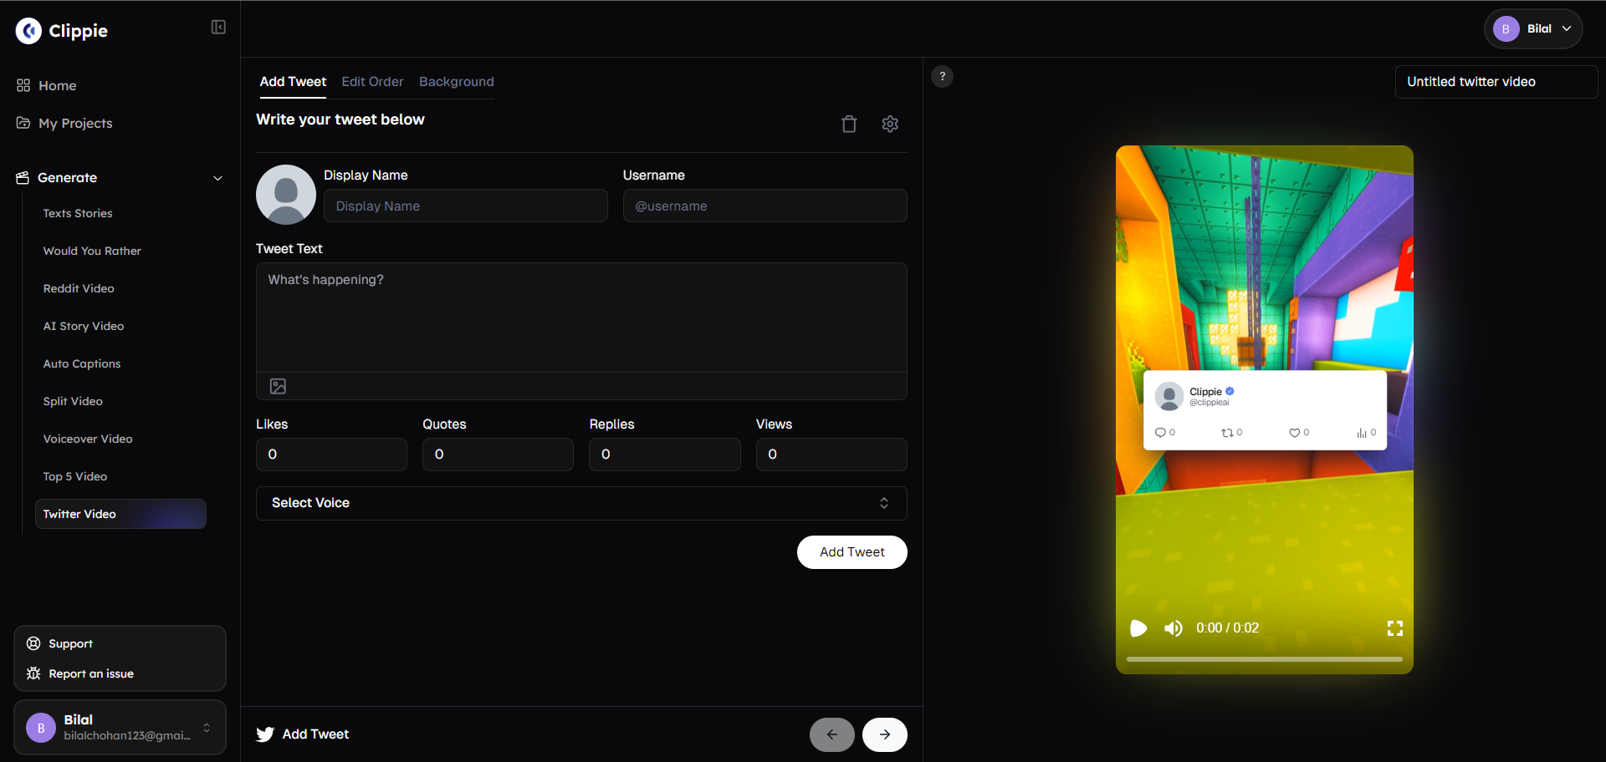Edit Untitled twitter video title

point(1496,82)
